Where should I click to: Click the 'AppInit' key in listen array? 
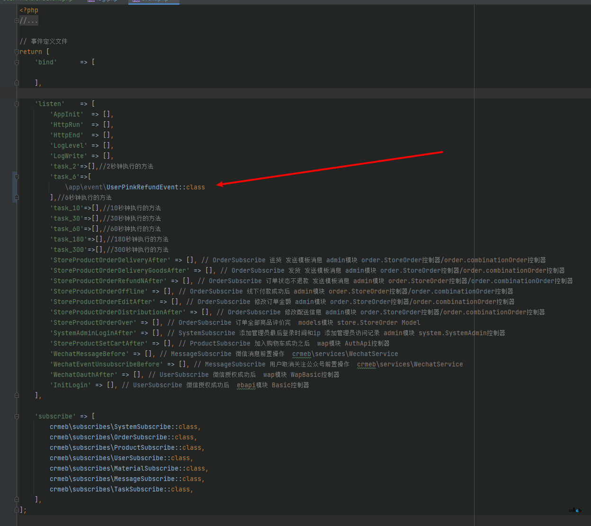(67, 114)
